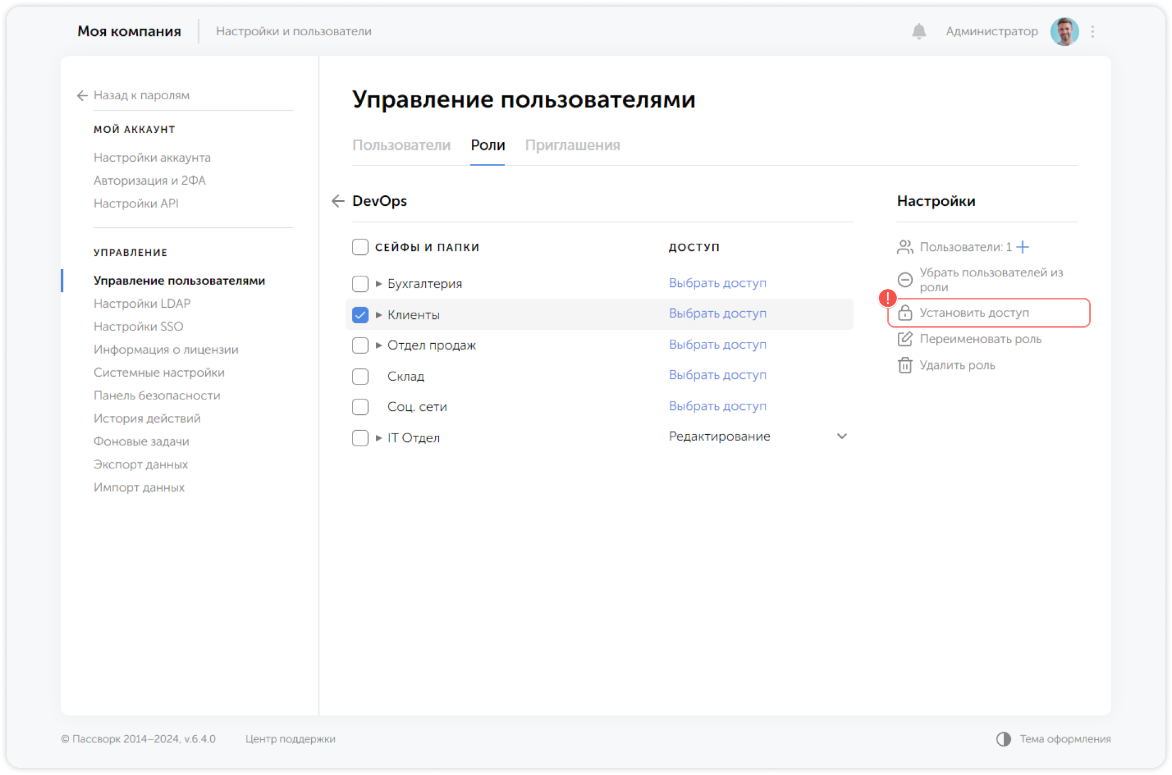The width and height of the screenshot is (1172, 775).
Task: Open the notification bell icon
Action: pyautogui.click(x=918, y=31)
